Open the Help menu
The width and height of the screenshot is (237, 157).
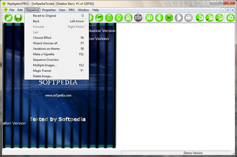(x=95, y=10)
